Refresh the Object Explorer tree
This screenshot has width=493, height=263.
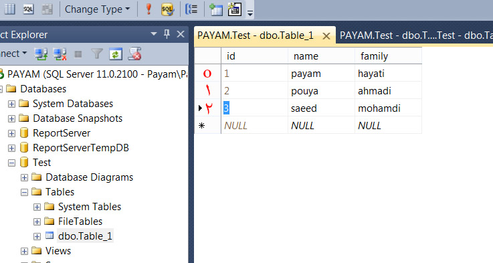point(115,54)
